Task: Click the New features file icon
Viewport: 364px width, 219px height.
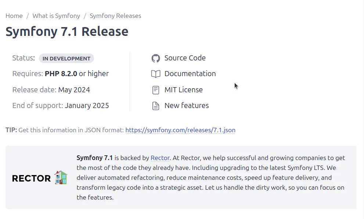Action: pyautogui.click(x=156, y=106)
